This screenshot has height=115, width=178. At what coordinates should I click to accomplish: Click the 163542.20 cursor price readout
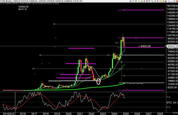(x=23, y=7)
